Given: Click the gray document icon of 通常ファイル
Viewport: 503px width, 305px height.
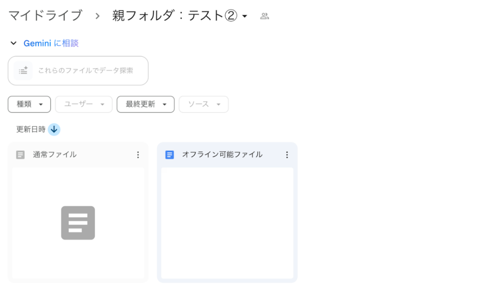Looking at the screenshot, I should tap(20, 155).
